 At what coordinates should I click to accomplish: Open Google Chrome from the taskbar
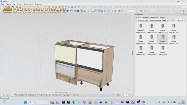[84, 102]
